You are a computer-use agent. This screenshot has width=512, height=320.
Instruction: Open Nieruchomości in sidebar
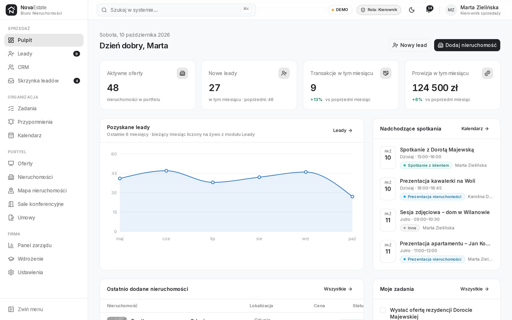[44, 177]
